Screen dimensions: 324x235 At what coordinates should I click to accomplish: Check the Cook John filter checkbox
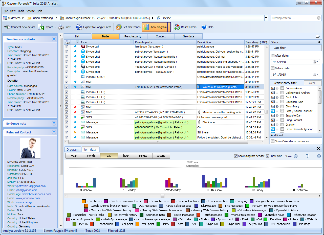282,97
